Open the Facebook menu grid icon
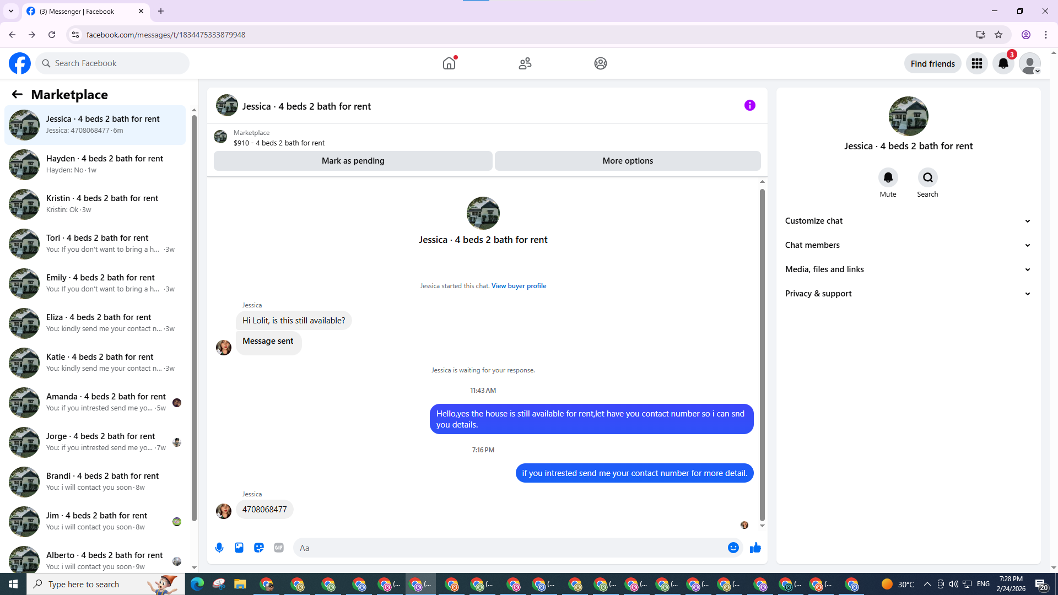1058x595 pixels. coord(976,63)
